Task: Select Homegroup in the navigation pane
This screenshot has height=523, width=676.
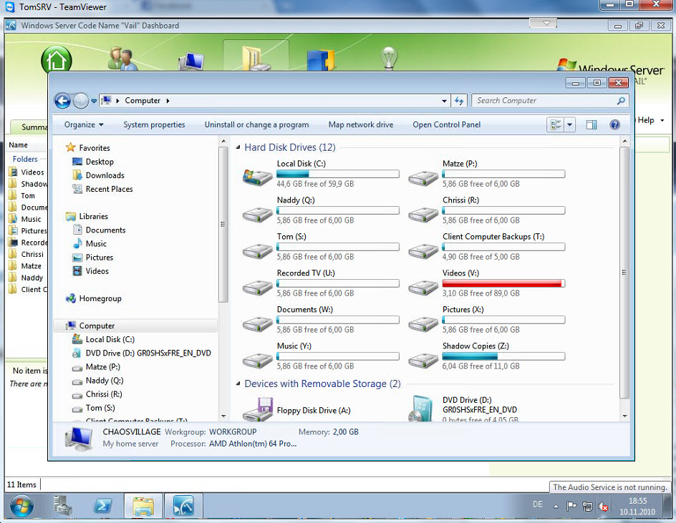Action: (100, 298)
